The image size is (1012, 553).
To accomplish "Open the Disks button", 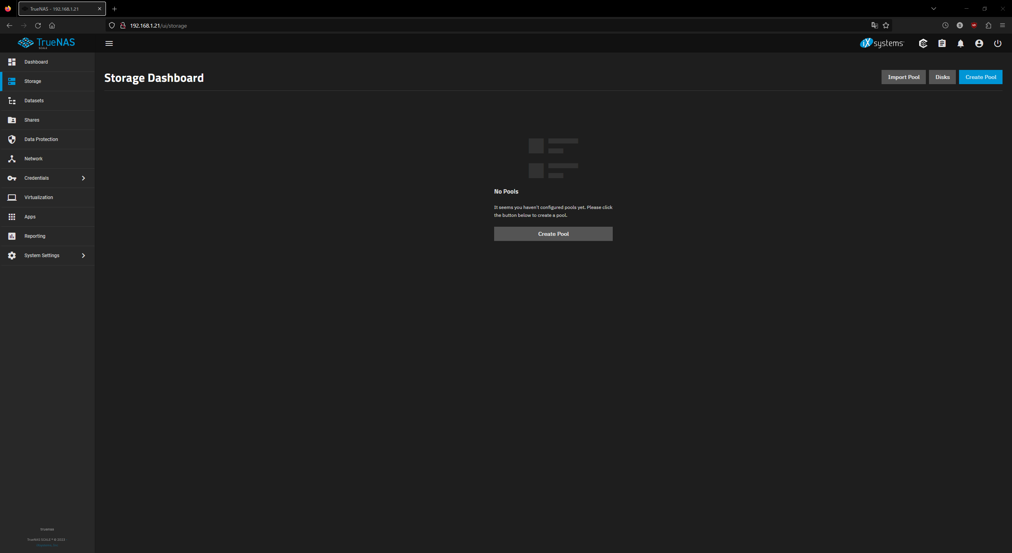I will pos(942,77).
